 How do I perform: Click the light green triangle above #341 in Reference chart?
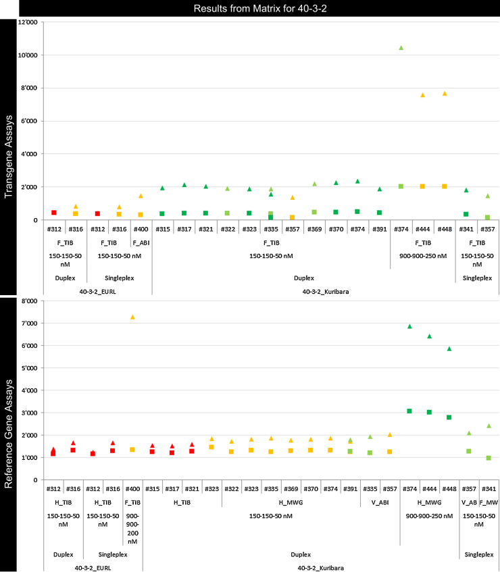pos(489,426)
